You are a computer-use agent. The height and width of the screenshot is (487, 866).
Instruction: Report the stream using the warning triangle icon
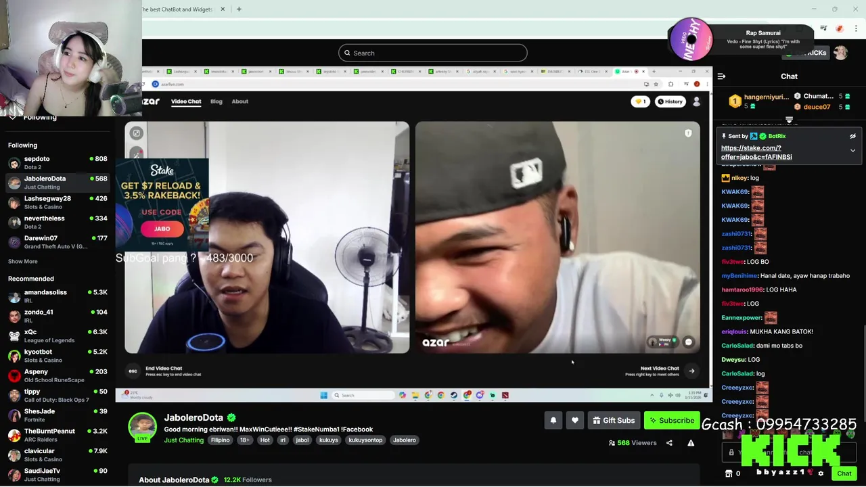point(691,443)
